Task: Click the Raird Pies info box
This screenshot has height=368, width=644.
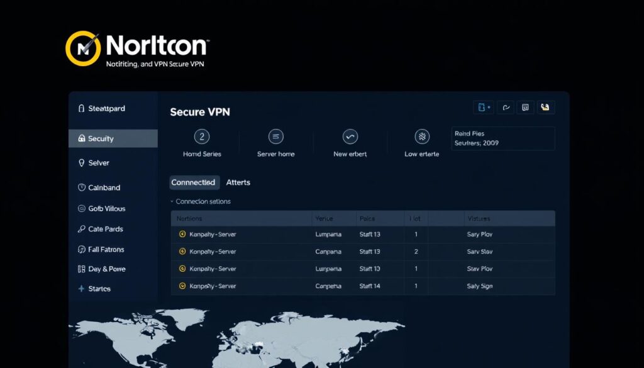Action: point(503,138)
